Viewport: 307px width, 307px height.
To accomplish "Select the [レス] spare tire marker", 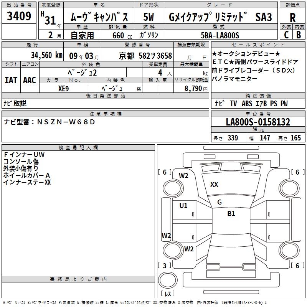I will (x=167, y=294).
